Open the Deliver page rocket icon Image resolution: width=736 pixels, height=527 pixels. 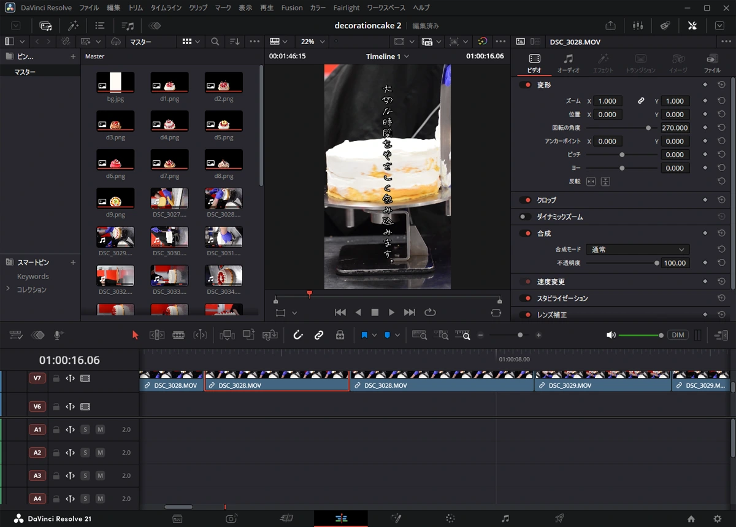(x=559, y=518)
